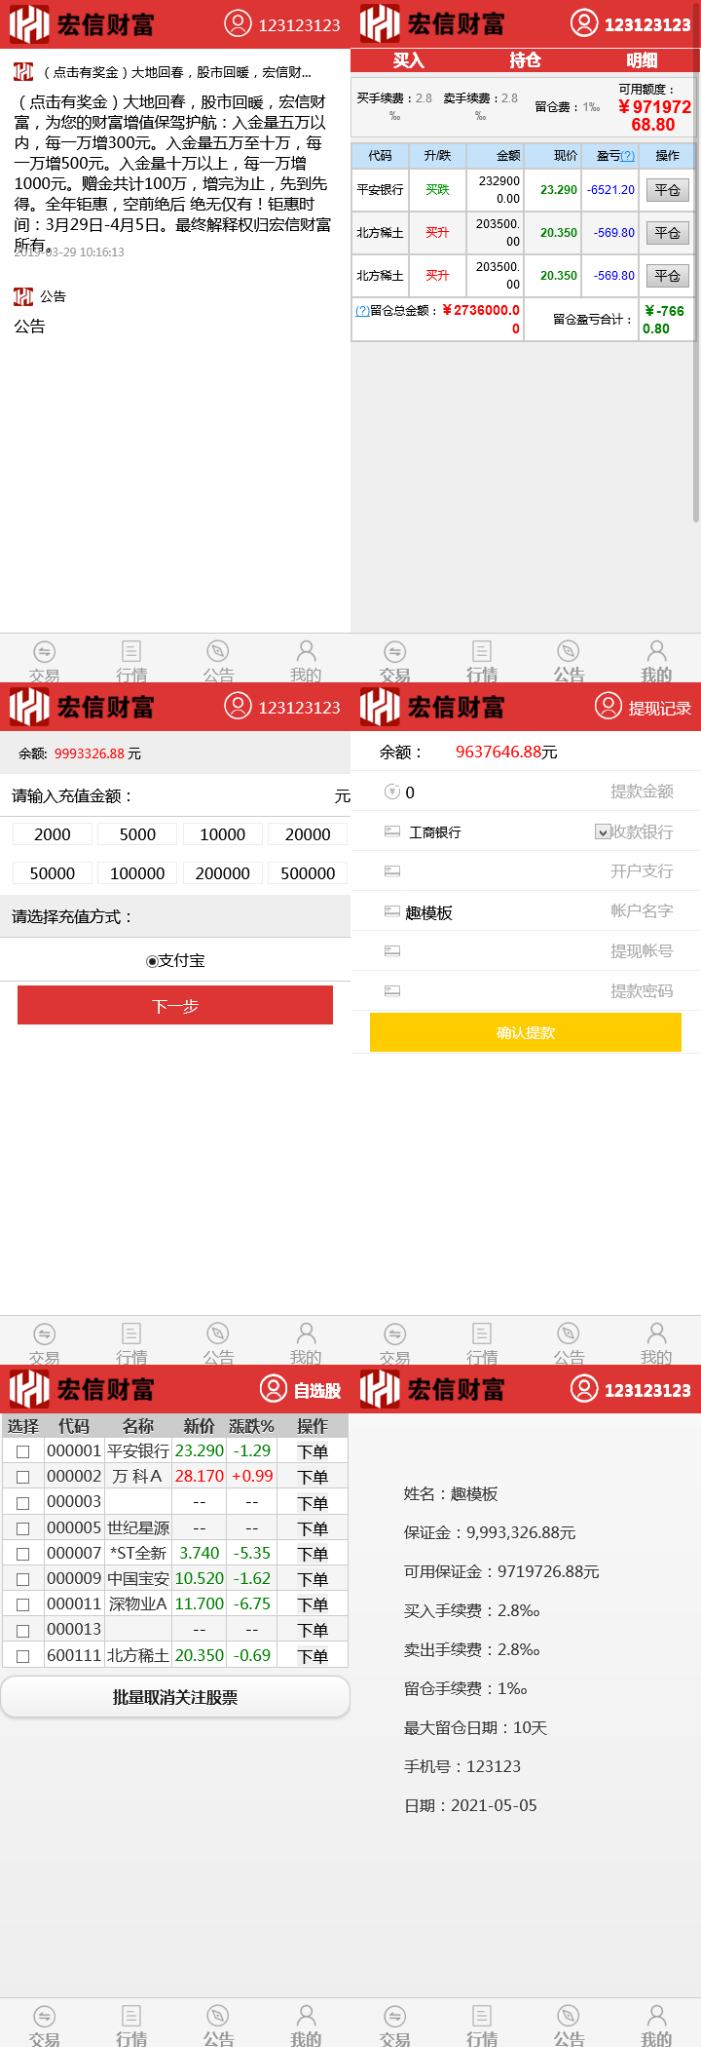
Task: Check the box for 000001 平安银行
Action: 23,1451
